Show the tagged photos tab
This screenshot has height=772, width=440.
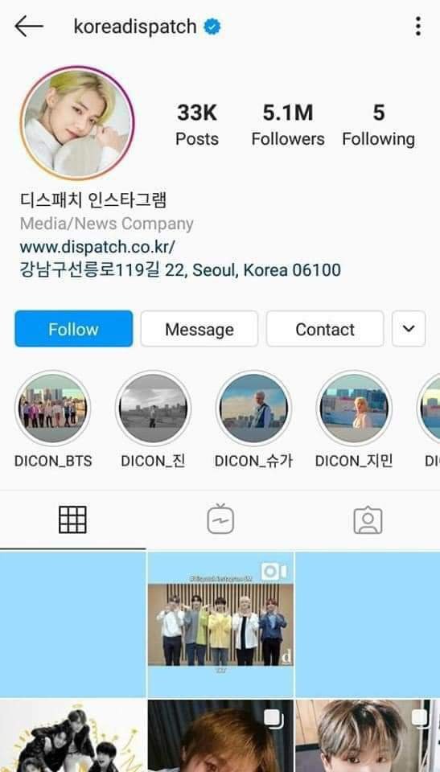point(368,520)
